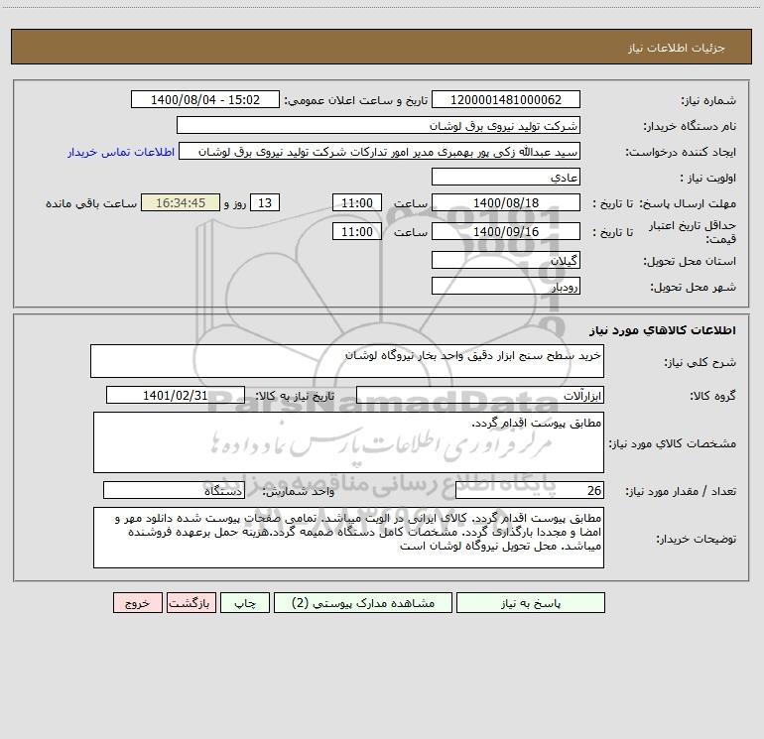Click the 'اطلاعات کالاهای مورد نیاز' section heading
The height and width of the screenshot is (739, 764).
click(662, 329)
